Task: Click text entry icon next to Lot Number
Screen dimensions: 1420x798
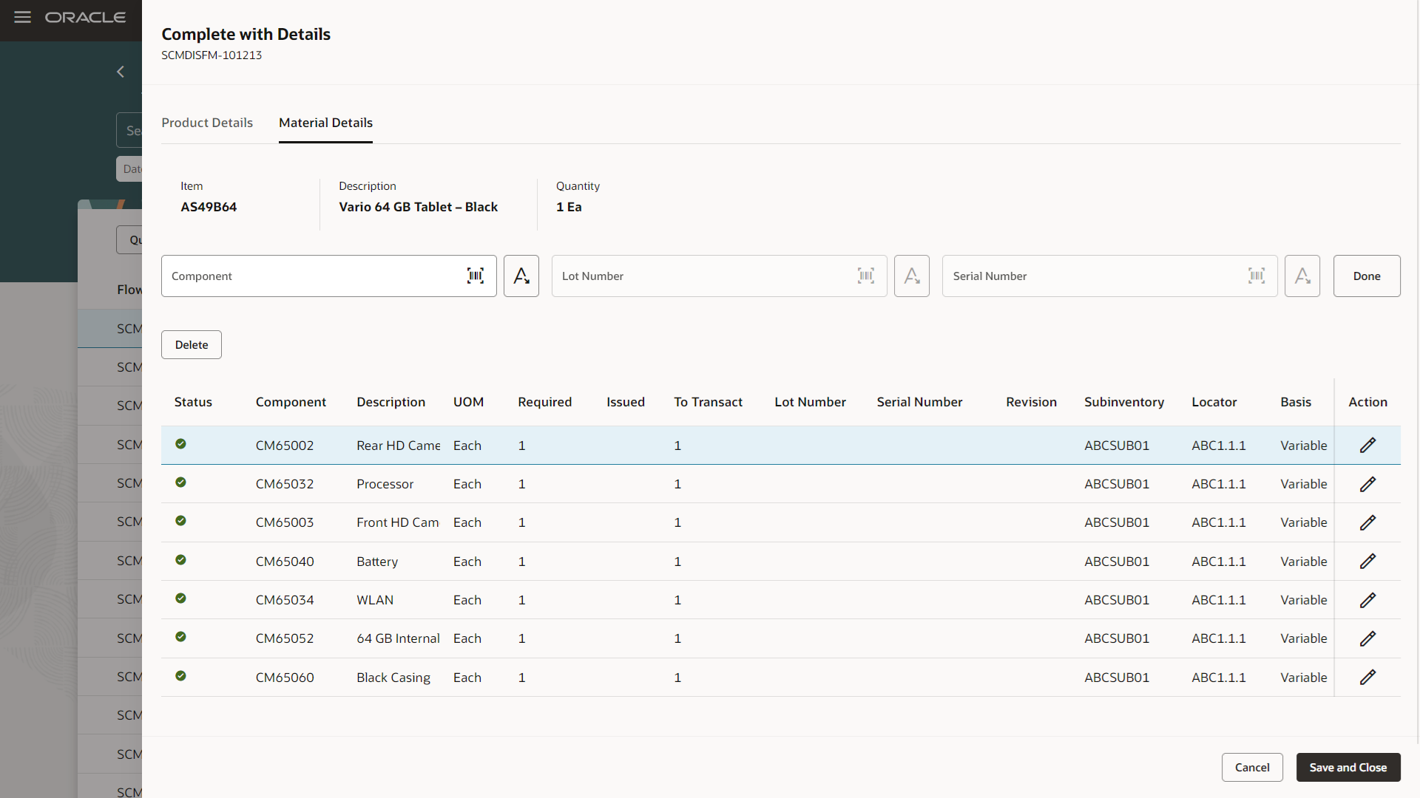Action: point(912,276)
